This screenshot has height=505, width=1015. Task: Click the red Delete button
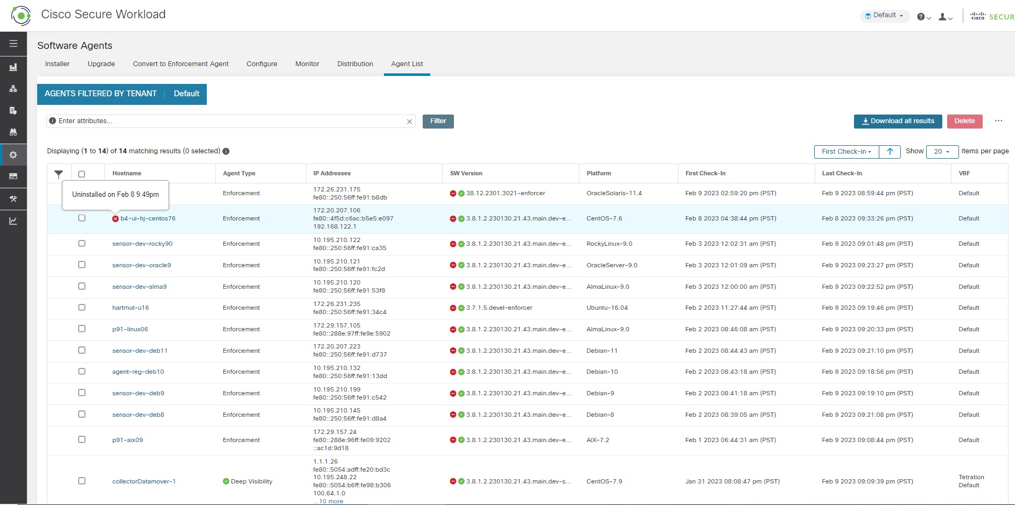(965, 122)
